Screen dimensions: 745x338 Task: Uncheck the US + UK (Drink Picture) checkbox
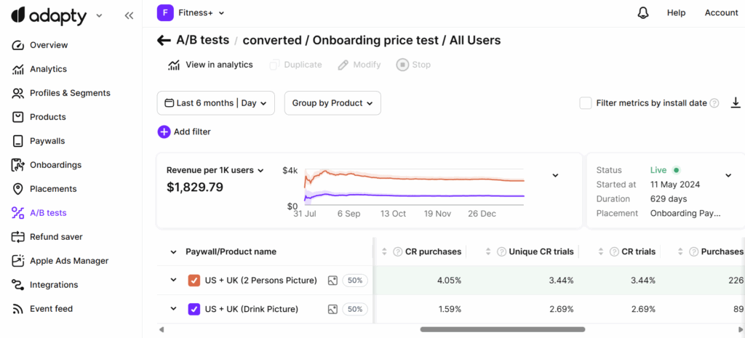pyautogui.click(x=194, y=309)
